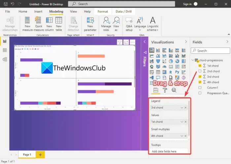Select the stacked bar chart visualization

coord(151,50)
